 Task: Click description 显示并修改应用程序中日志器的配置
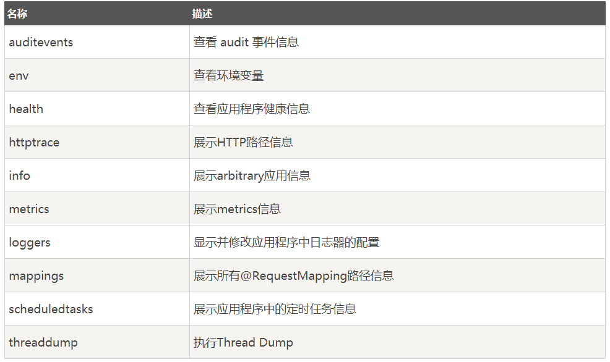click(286, 242)
